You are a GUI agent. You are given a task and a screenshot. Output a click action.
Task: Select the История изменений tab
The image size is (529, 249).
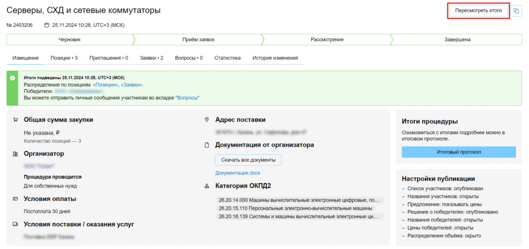coord(275,58)
